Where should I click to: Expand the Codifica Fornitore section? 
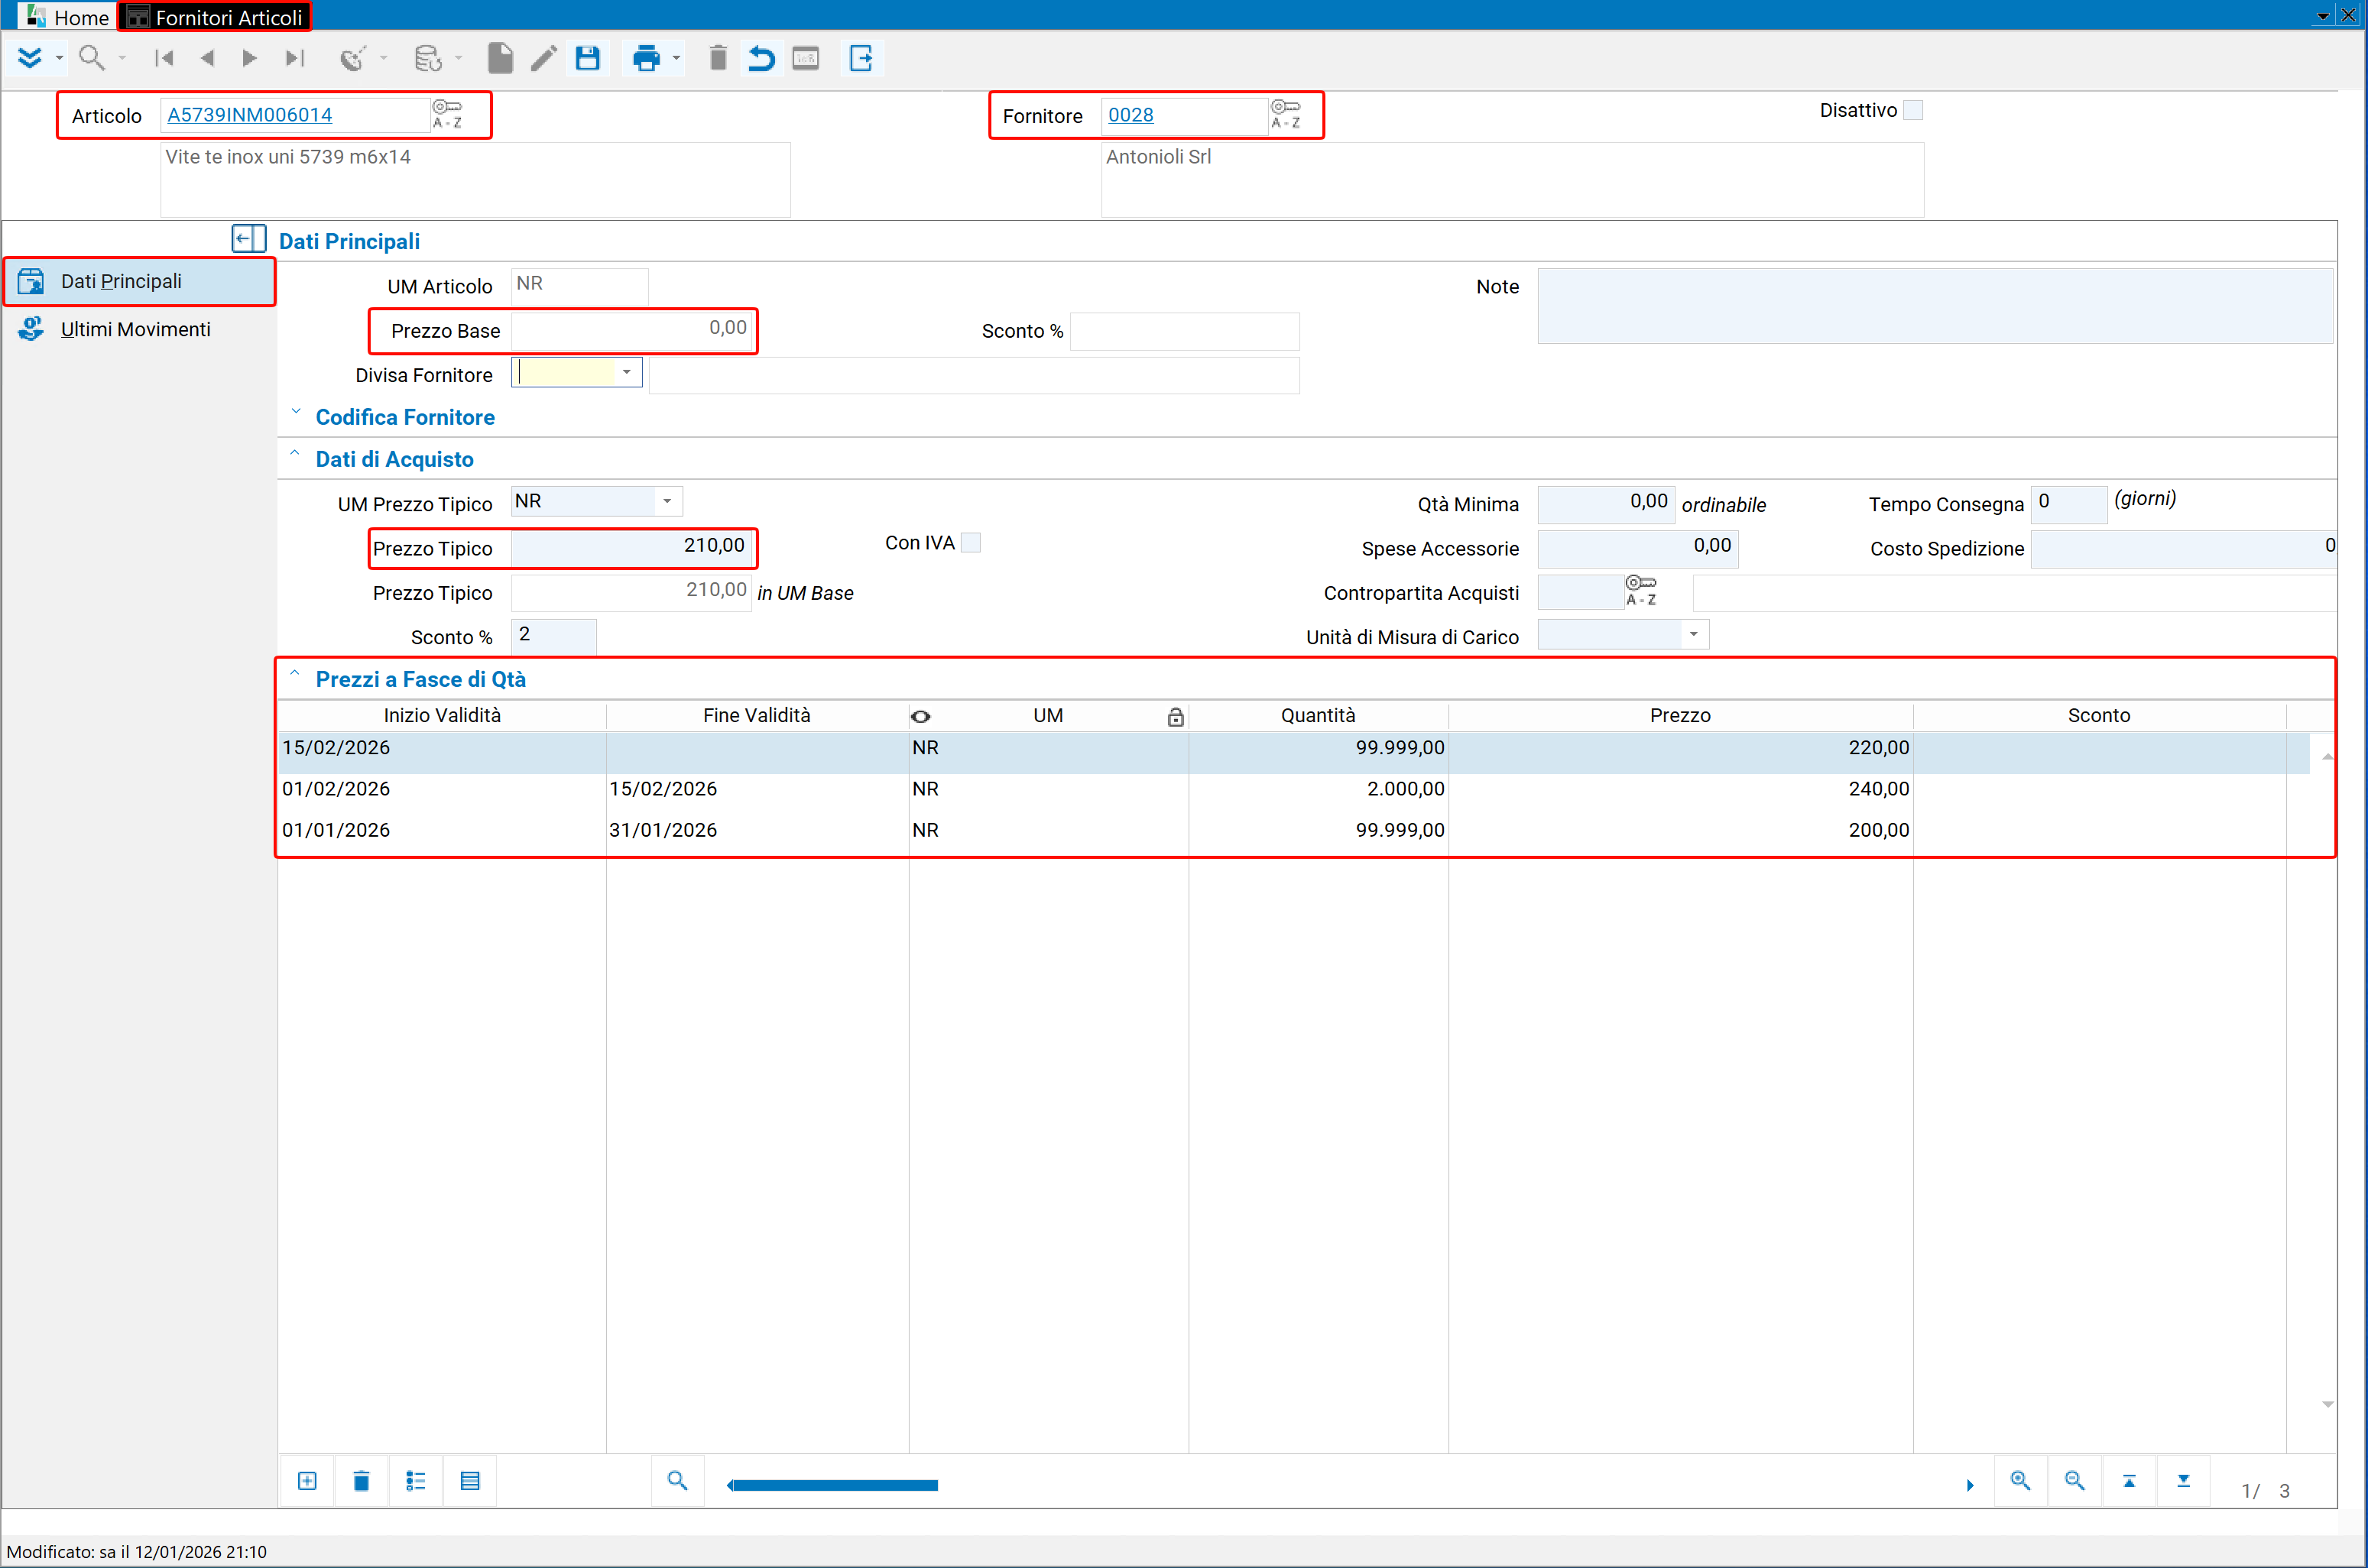tap(296, 412)
